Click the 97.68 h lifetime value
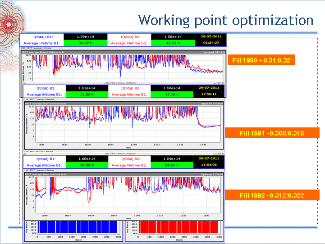 (x=87, y=165)
